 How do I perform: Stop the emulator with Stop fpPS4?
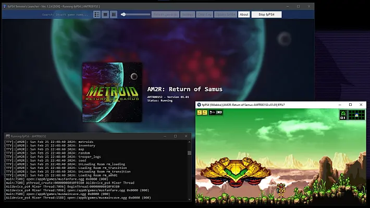point(266,15)
